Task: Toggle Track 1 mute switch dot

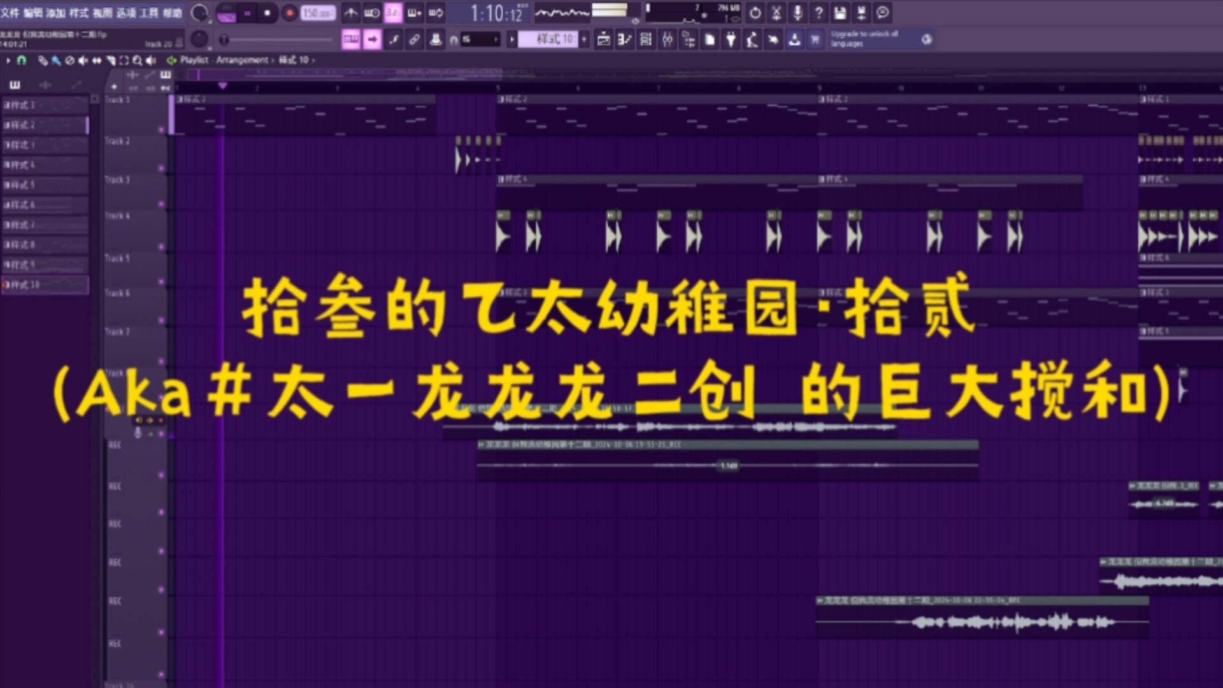Action: click(161, 130)
